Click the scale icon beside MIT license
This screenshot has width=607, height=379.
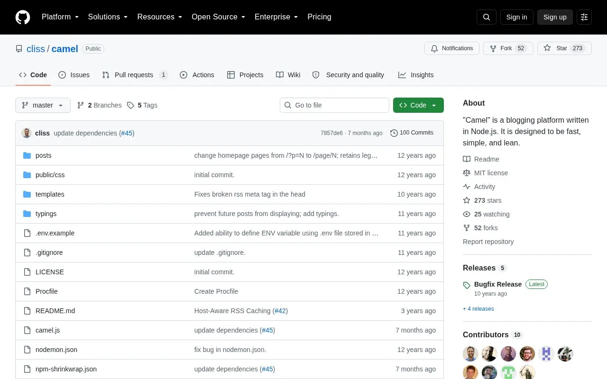coord(467,173)
